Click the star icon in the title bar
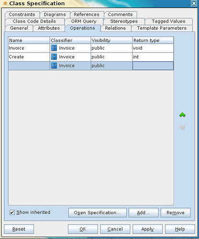The height and width of the screenshot is (239, 199). [x=5, y=3]
